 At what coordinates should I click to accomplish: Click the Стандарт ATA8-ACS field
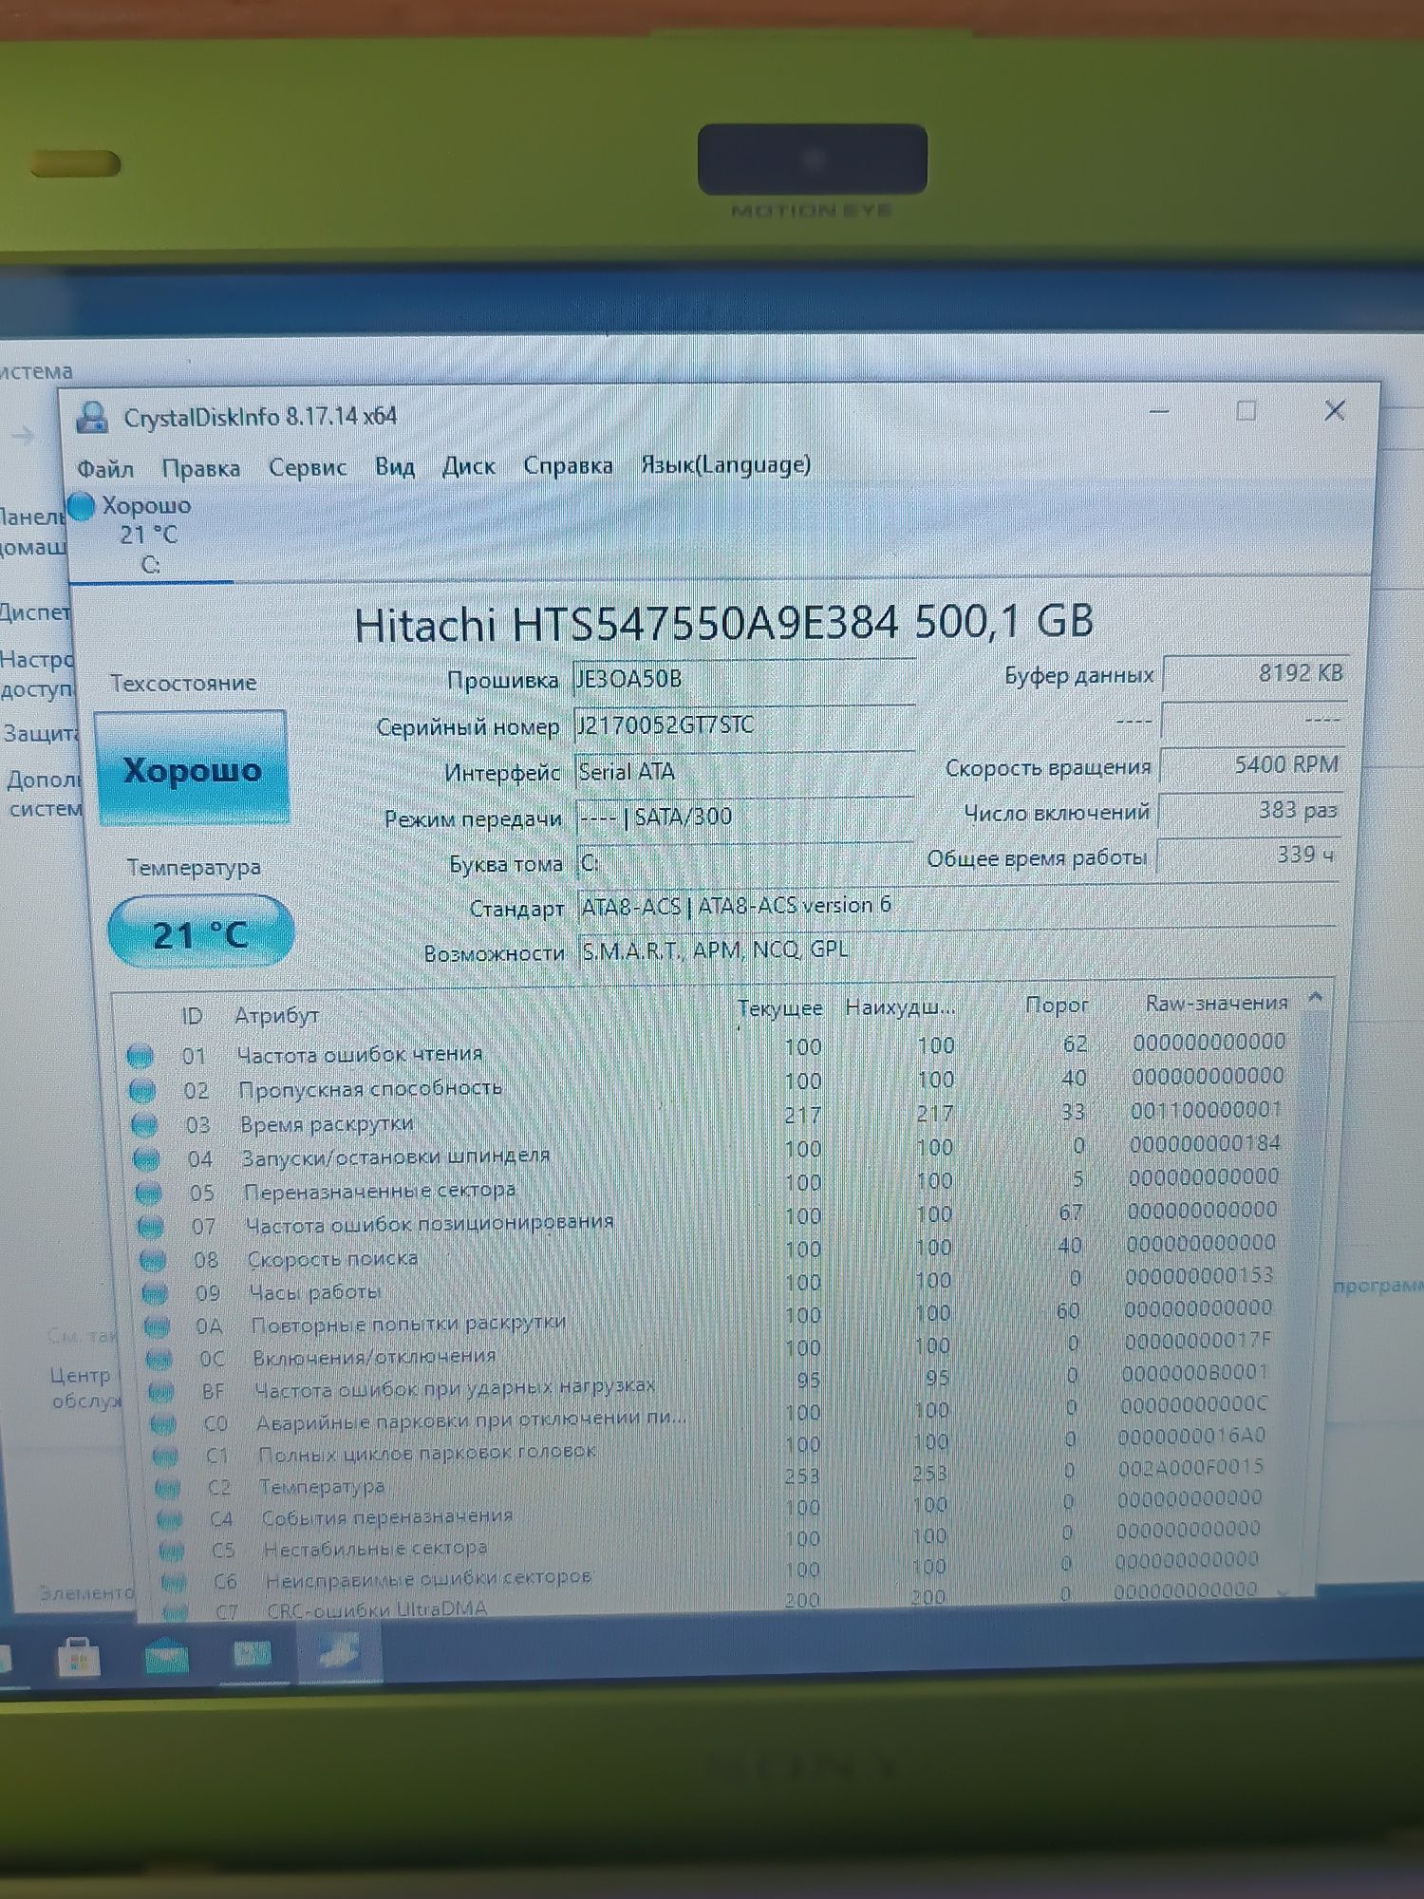coord(957,906)
